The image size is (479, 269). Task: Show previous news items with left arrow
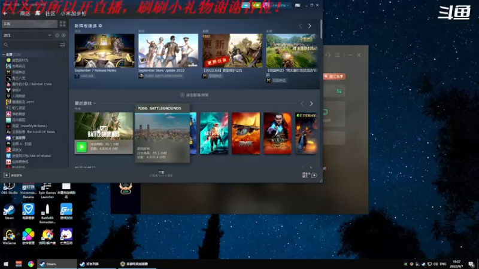pos(301,26)
